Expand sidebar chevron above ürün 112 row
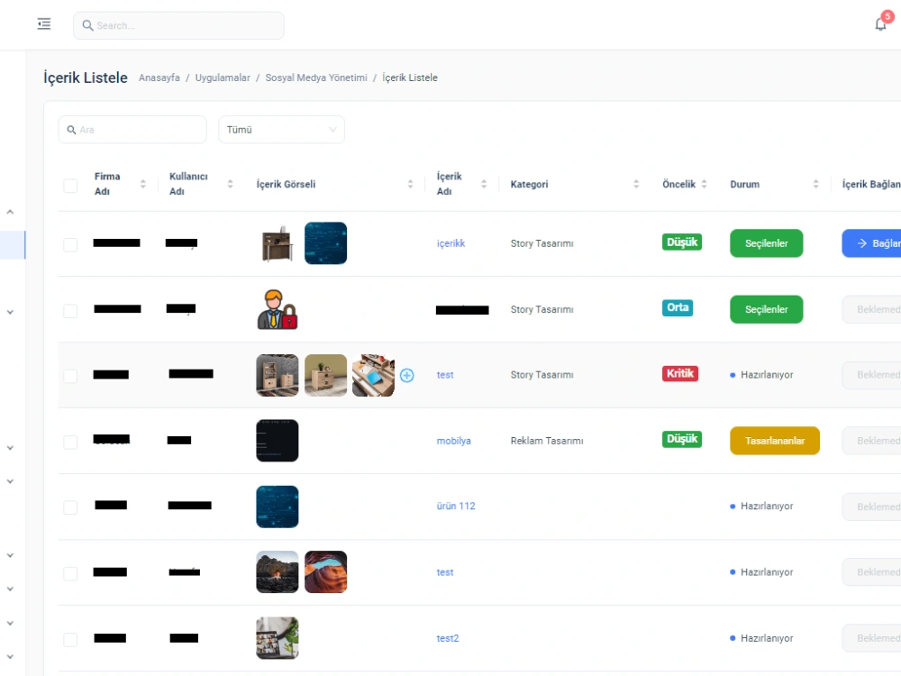This screenshot has width=901, height=676. coord(10,481)
